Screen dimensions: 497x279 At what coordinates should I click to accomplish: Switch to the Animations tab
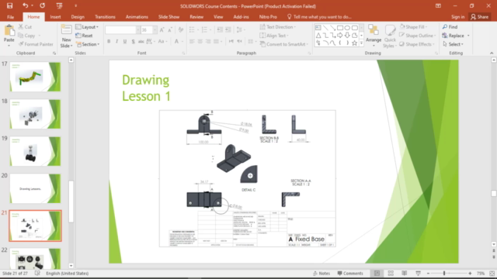coord(137,17)
